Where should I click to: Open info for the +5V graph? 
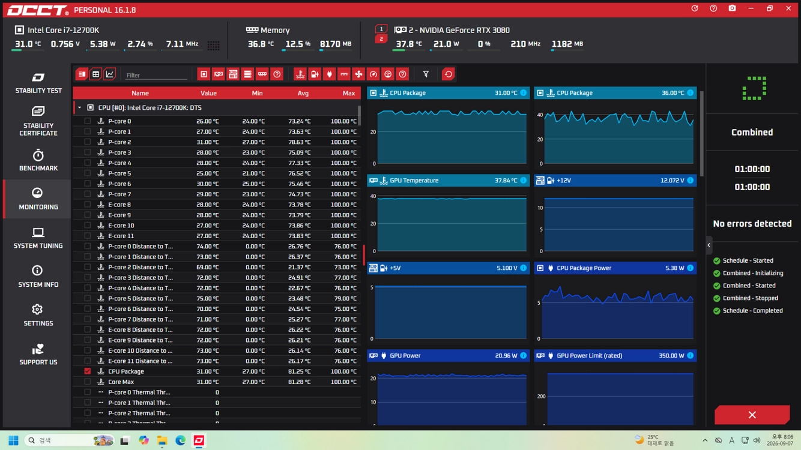click(x=523, y=268)
